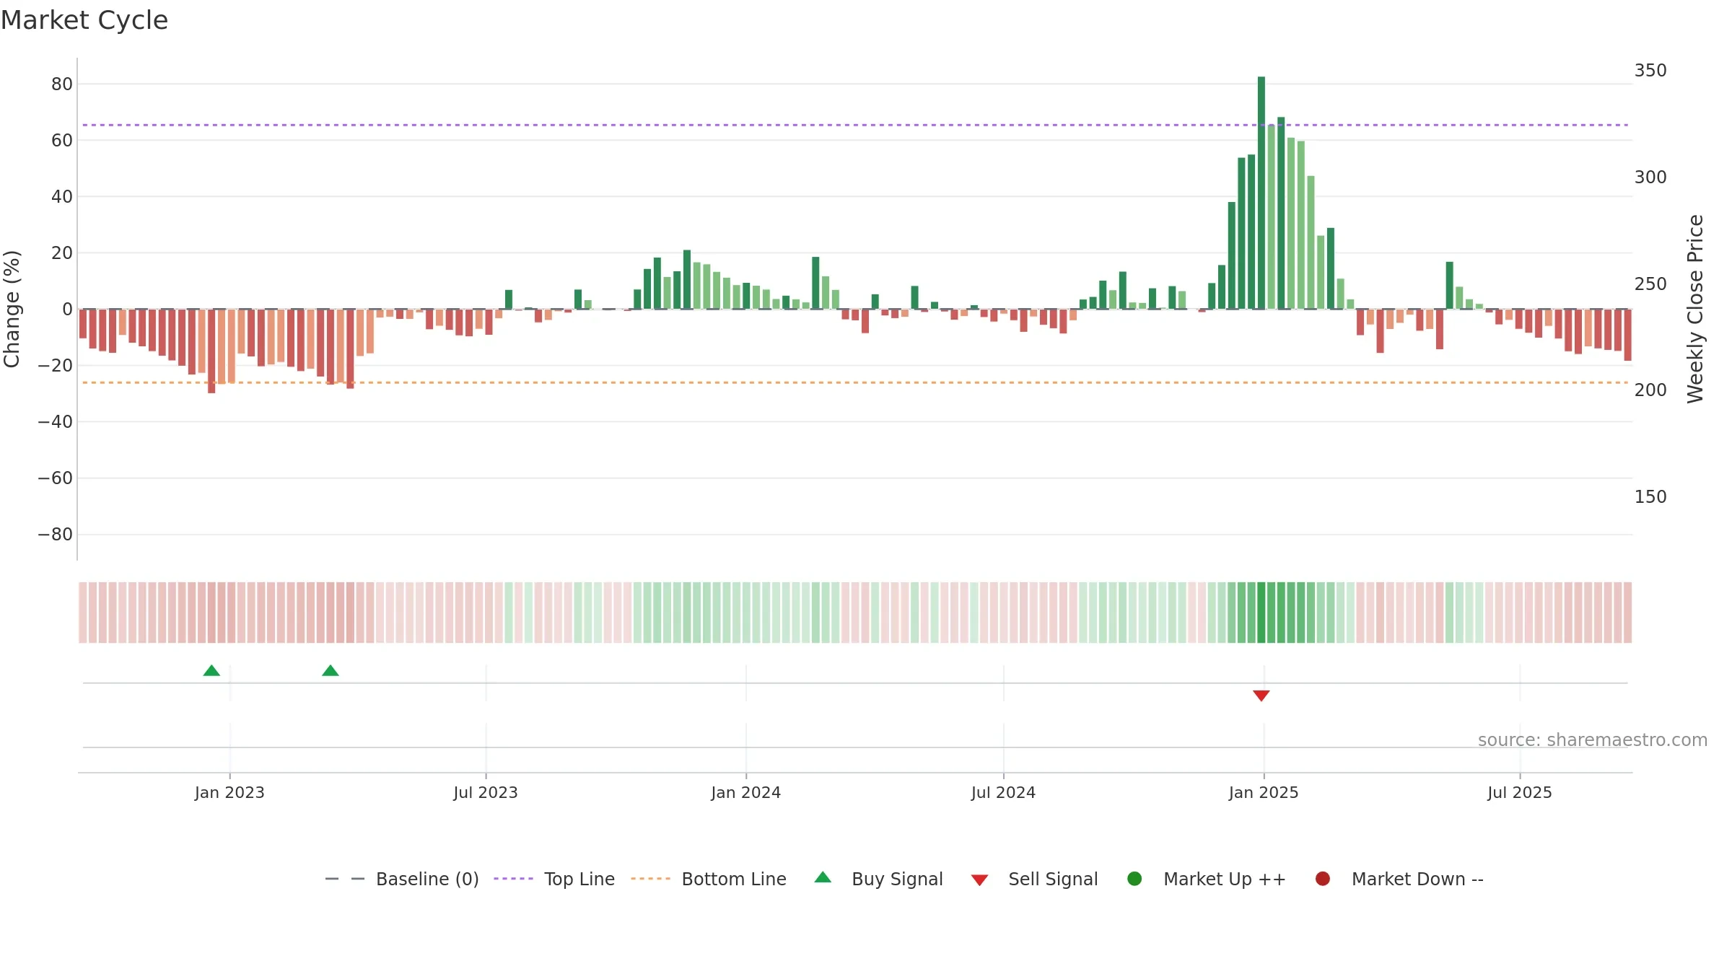The image size is (1732, 974).
Task: Toggle the Bottom Line legend entry
Action: [709, 879]
